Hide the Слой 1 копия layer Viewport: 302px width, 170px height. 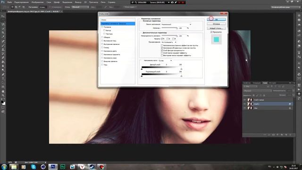point(244,100)
